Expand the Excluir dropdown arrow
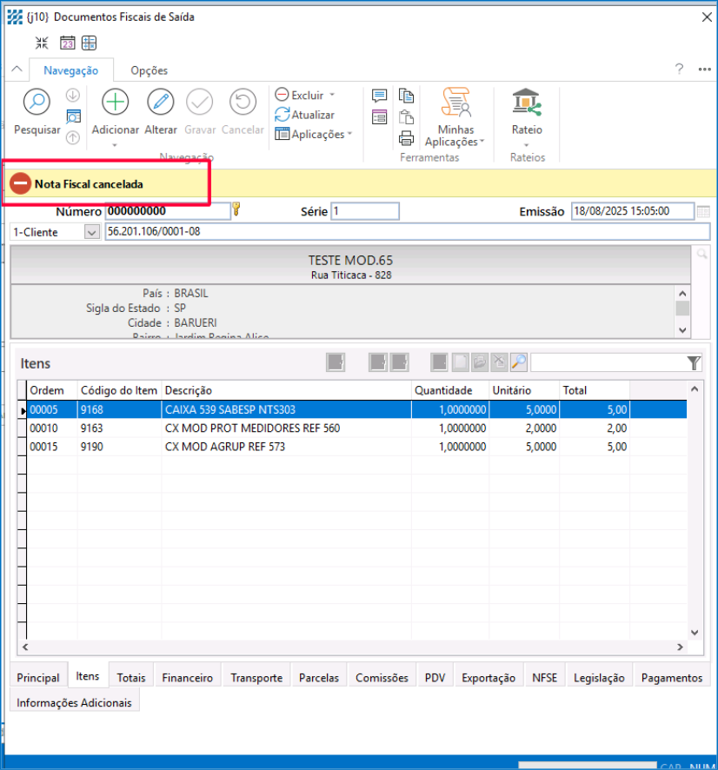The width and height of the screenshot is (718, 770). pyautogui.click(x=332, y=96)
